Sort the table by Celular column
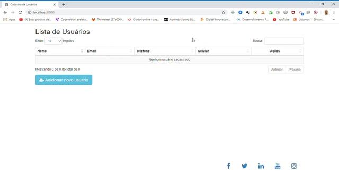 pos(224,51)
